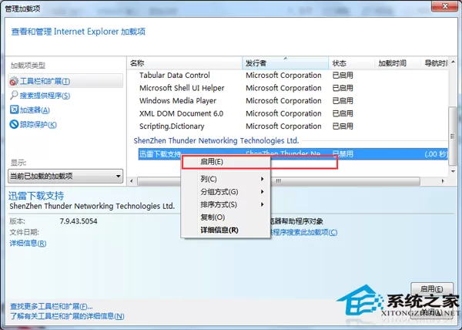Viewport: 462px width, 330px height.
Task: Choose 复制(O) in context menu
Action: coord(226,217)
